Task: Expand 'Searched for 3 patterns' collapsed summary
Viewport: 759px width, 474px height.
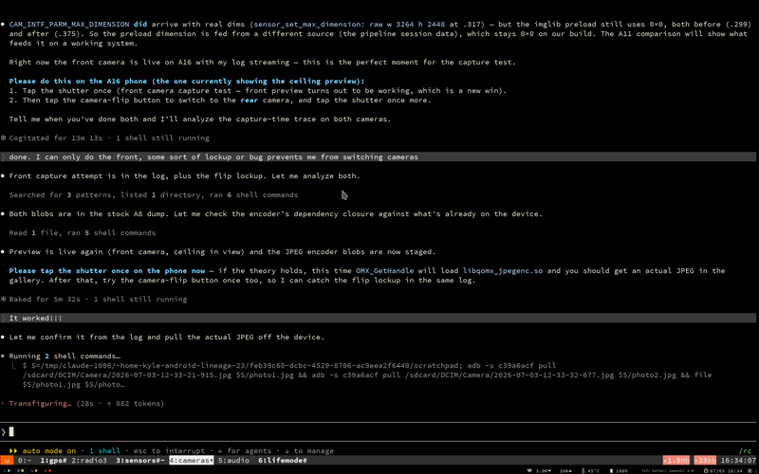Action: pyautogui.click(x=154, y=195)
